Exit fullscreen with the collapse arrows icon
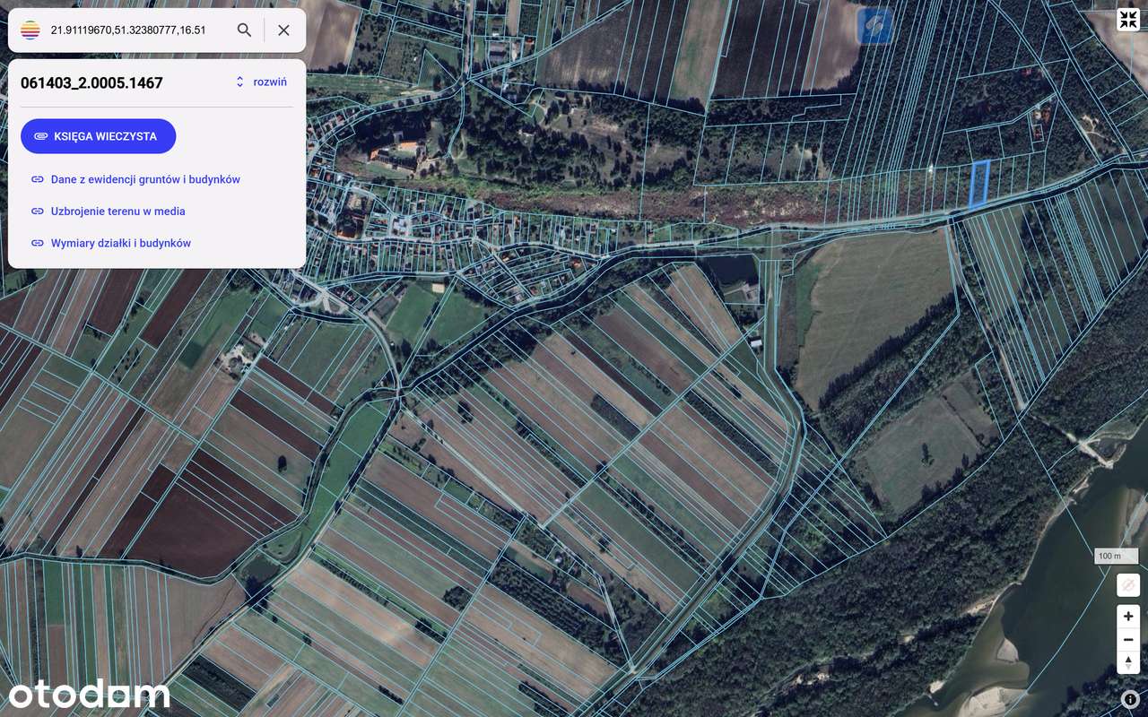Image resolution: width=1148 pixels, height=717 pixels. pos(1127,19)
